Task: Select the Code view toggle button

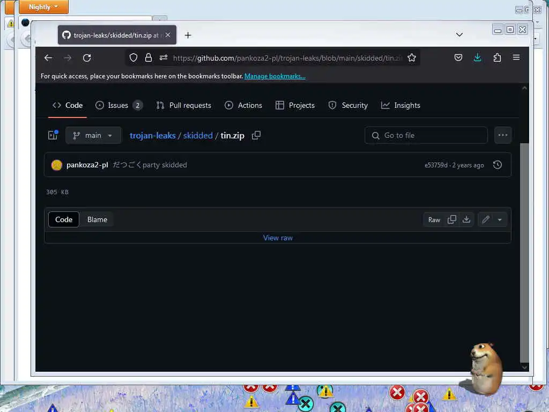Action: coord(64,219)
